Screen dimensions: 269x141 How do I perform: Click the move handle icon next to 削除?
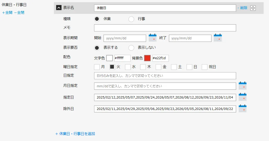pyautogui.click(x=253, y=8)
